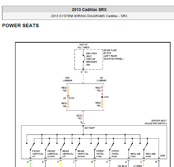Click the 'X315' connector label

[x=72, y=98]
